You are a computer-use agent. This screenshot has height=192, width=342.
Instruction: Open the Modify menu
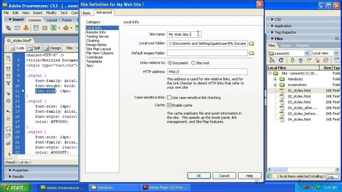point(51,13)
